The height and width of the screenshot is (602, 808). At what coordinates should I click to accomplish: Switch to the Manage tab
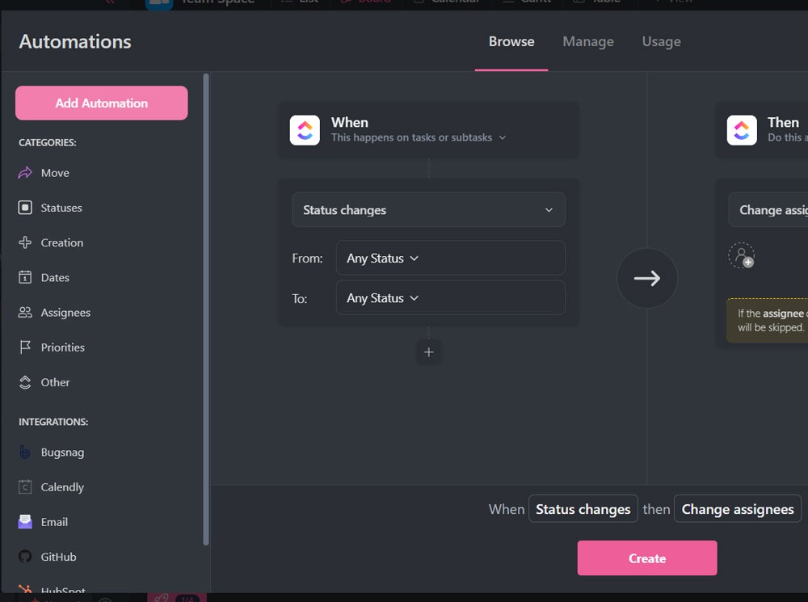(x=588, y=41)
